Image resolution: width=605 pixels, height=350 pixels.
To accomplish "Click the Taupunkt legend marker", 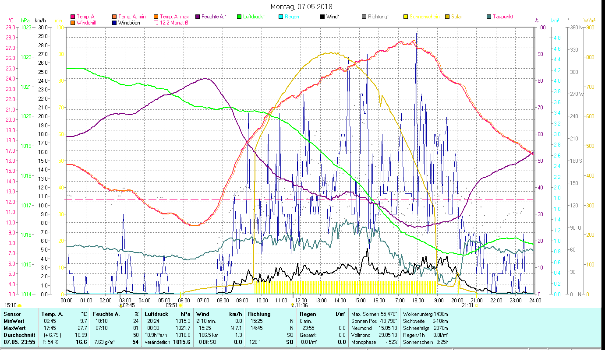I will point(489,17).
